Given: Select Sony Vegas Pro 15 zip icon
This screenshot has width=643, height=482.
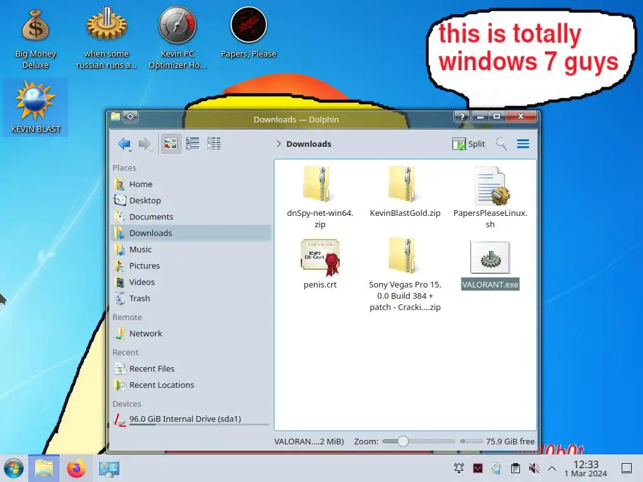Looking at the screenshot, I should [x=403, y=256].
